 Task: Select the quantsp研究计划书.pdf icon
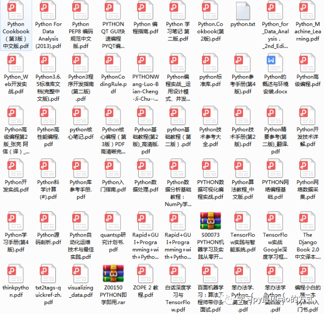(113, 221)
